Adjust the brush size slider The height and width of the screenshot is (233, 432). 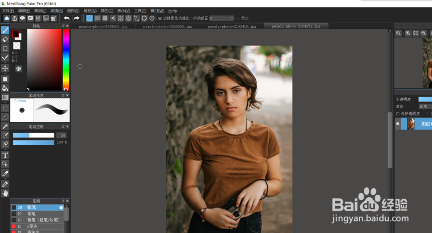[x=33, y=135]
